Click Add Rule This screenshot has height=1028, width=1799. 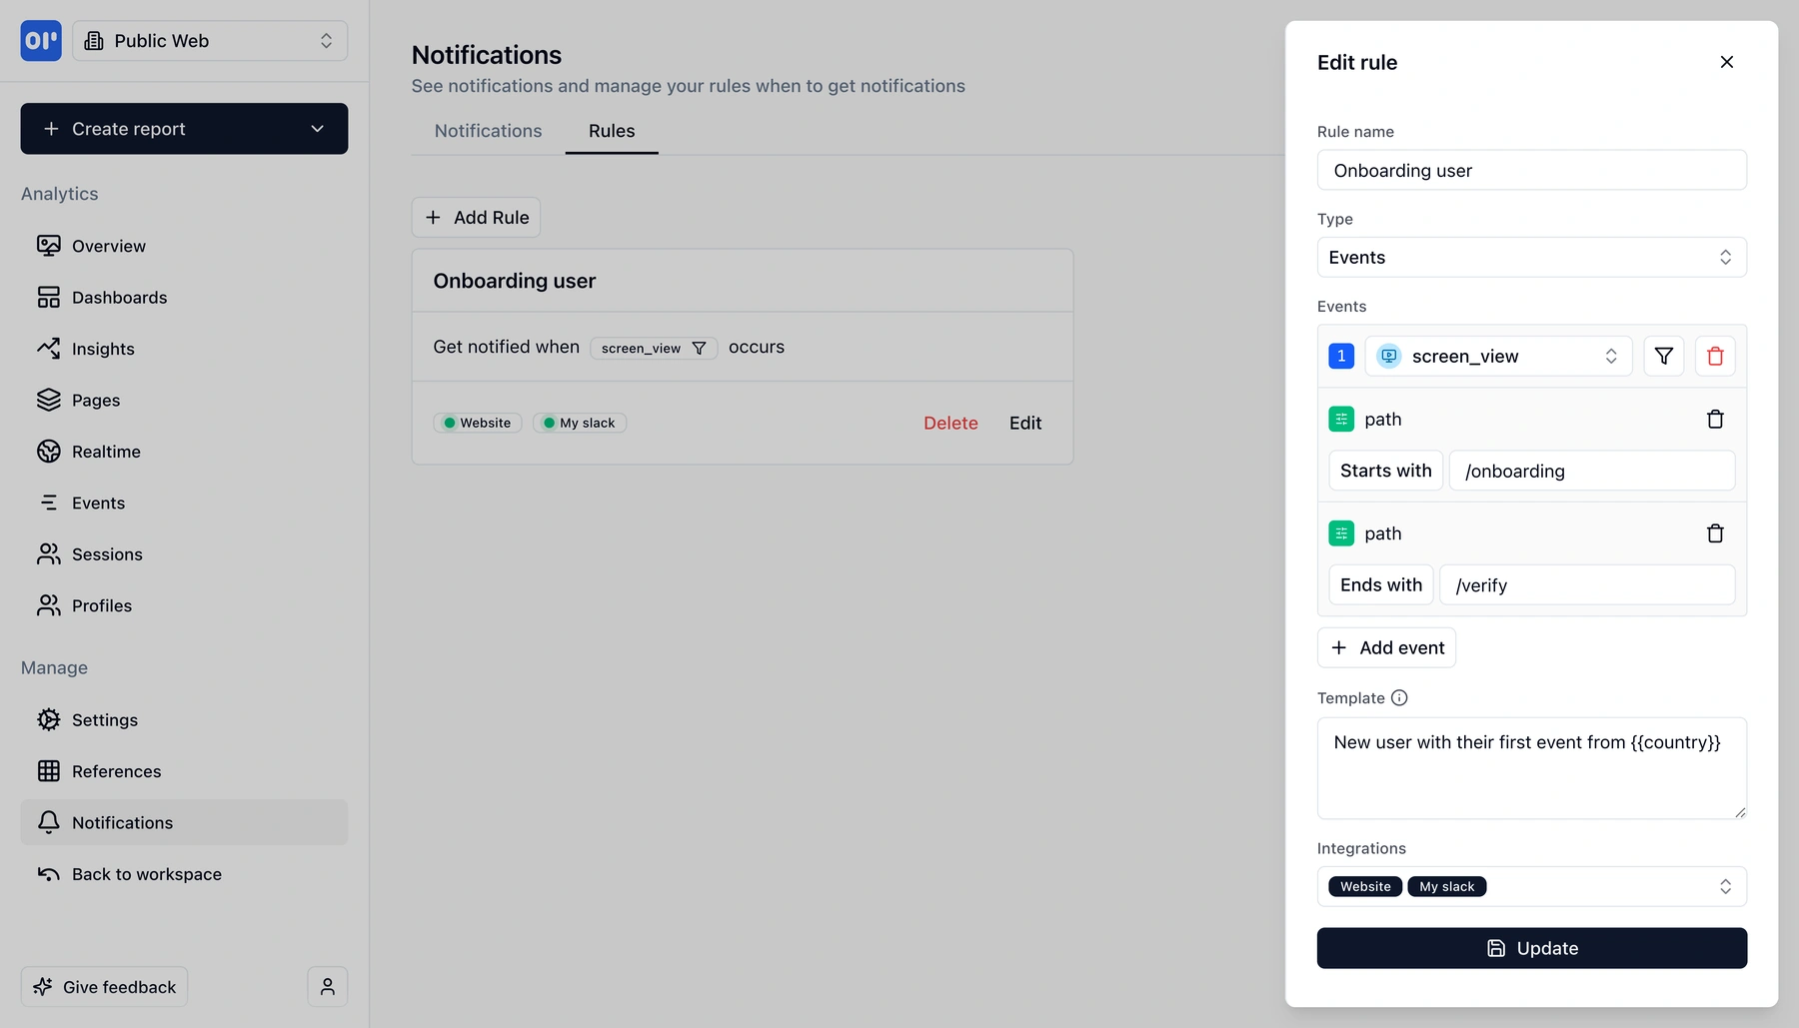tap(476, 217)
